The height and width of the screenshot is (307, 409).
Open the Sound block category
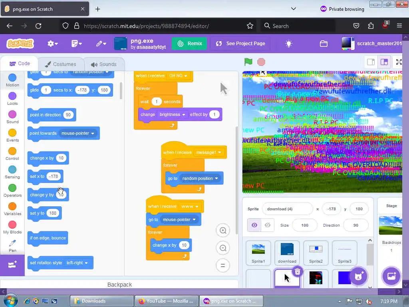pyautogui.click(x=12, y=117)
